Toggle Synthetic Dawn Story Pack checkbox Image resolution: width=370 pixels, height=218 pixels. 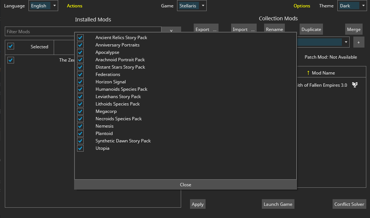coord(80,141)
